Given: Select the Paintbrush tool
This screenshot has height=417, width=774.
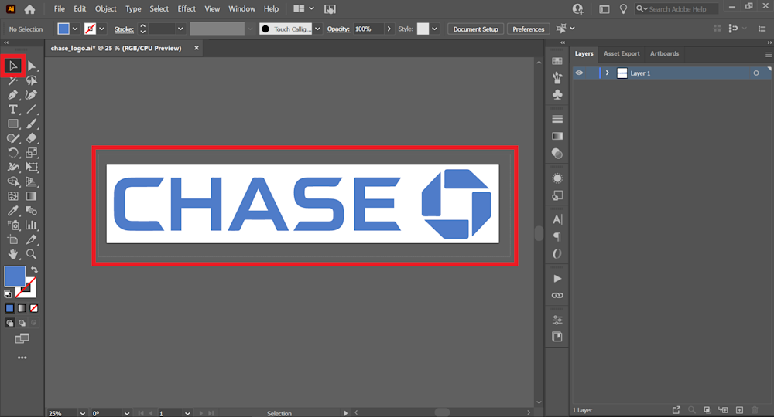Looking at the screenshot, I should click(32, 124).
